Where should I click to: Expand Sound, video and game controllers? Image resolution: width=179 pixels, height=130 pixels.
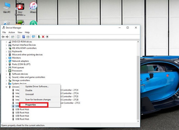[6, 77]
